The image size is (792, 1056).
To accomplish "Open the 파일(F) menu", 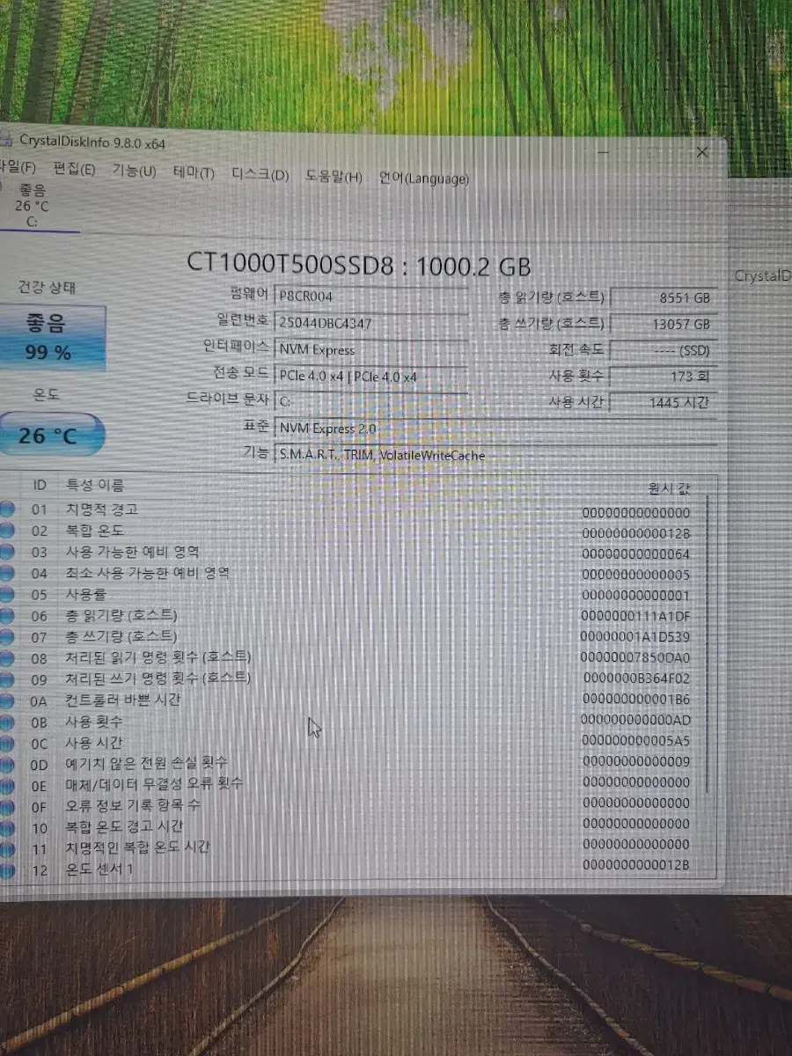I will 18,168.
